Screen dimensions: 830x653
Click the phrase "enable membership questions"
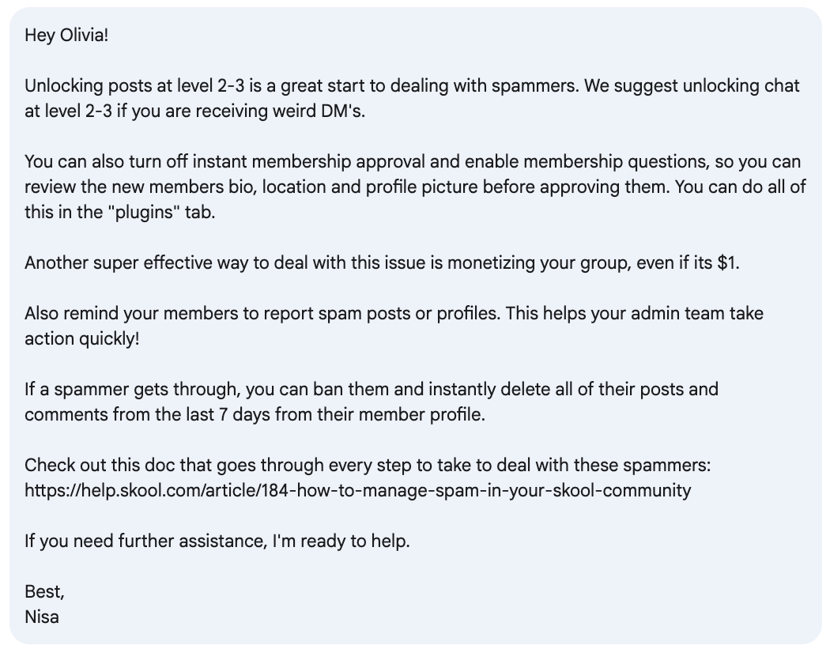(587, 161)
